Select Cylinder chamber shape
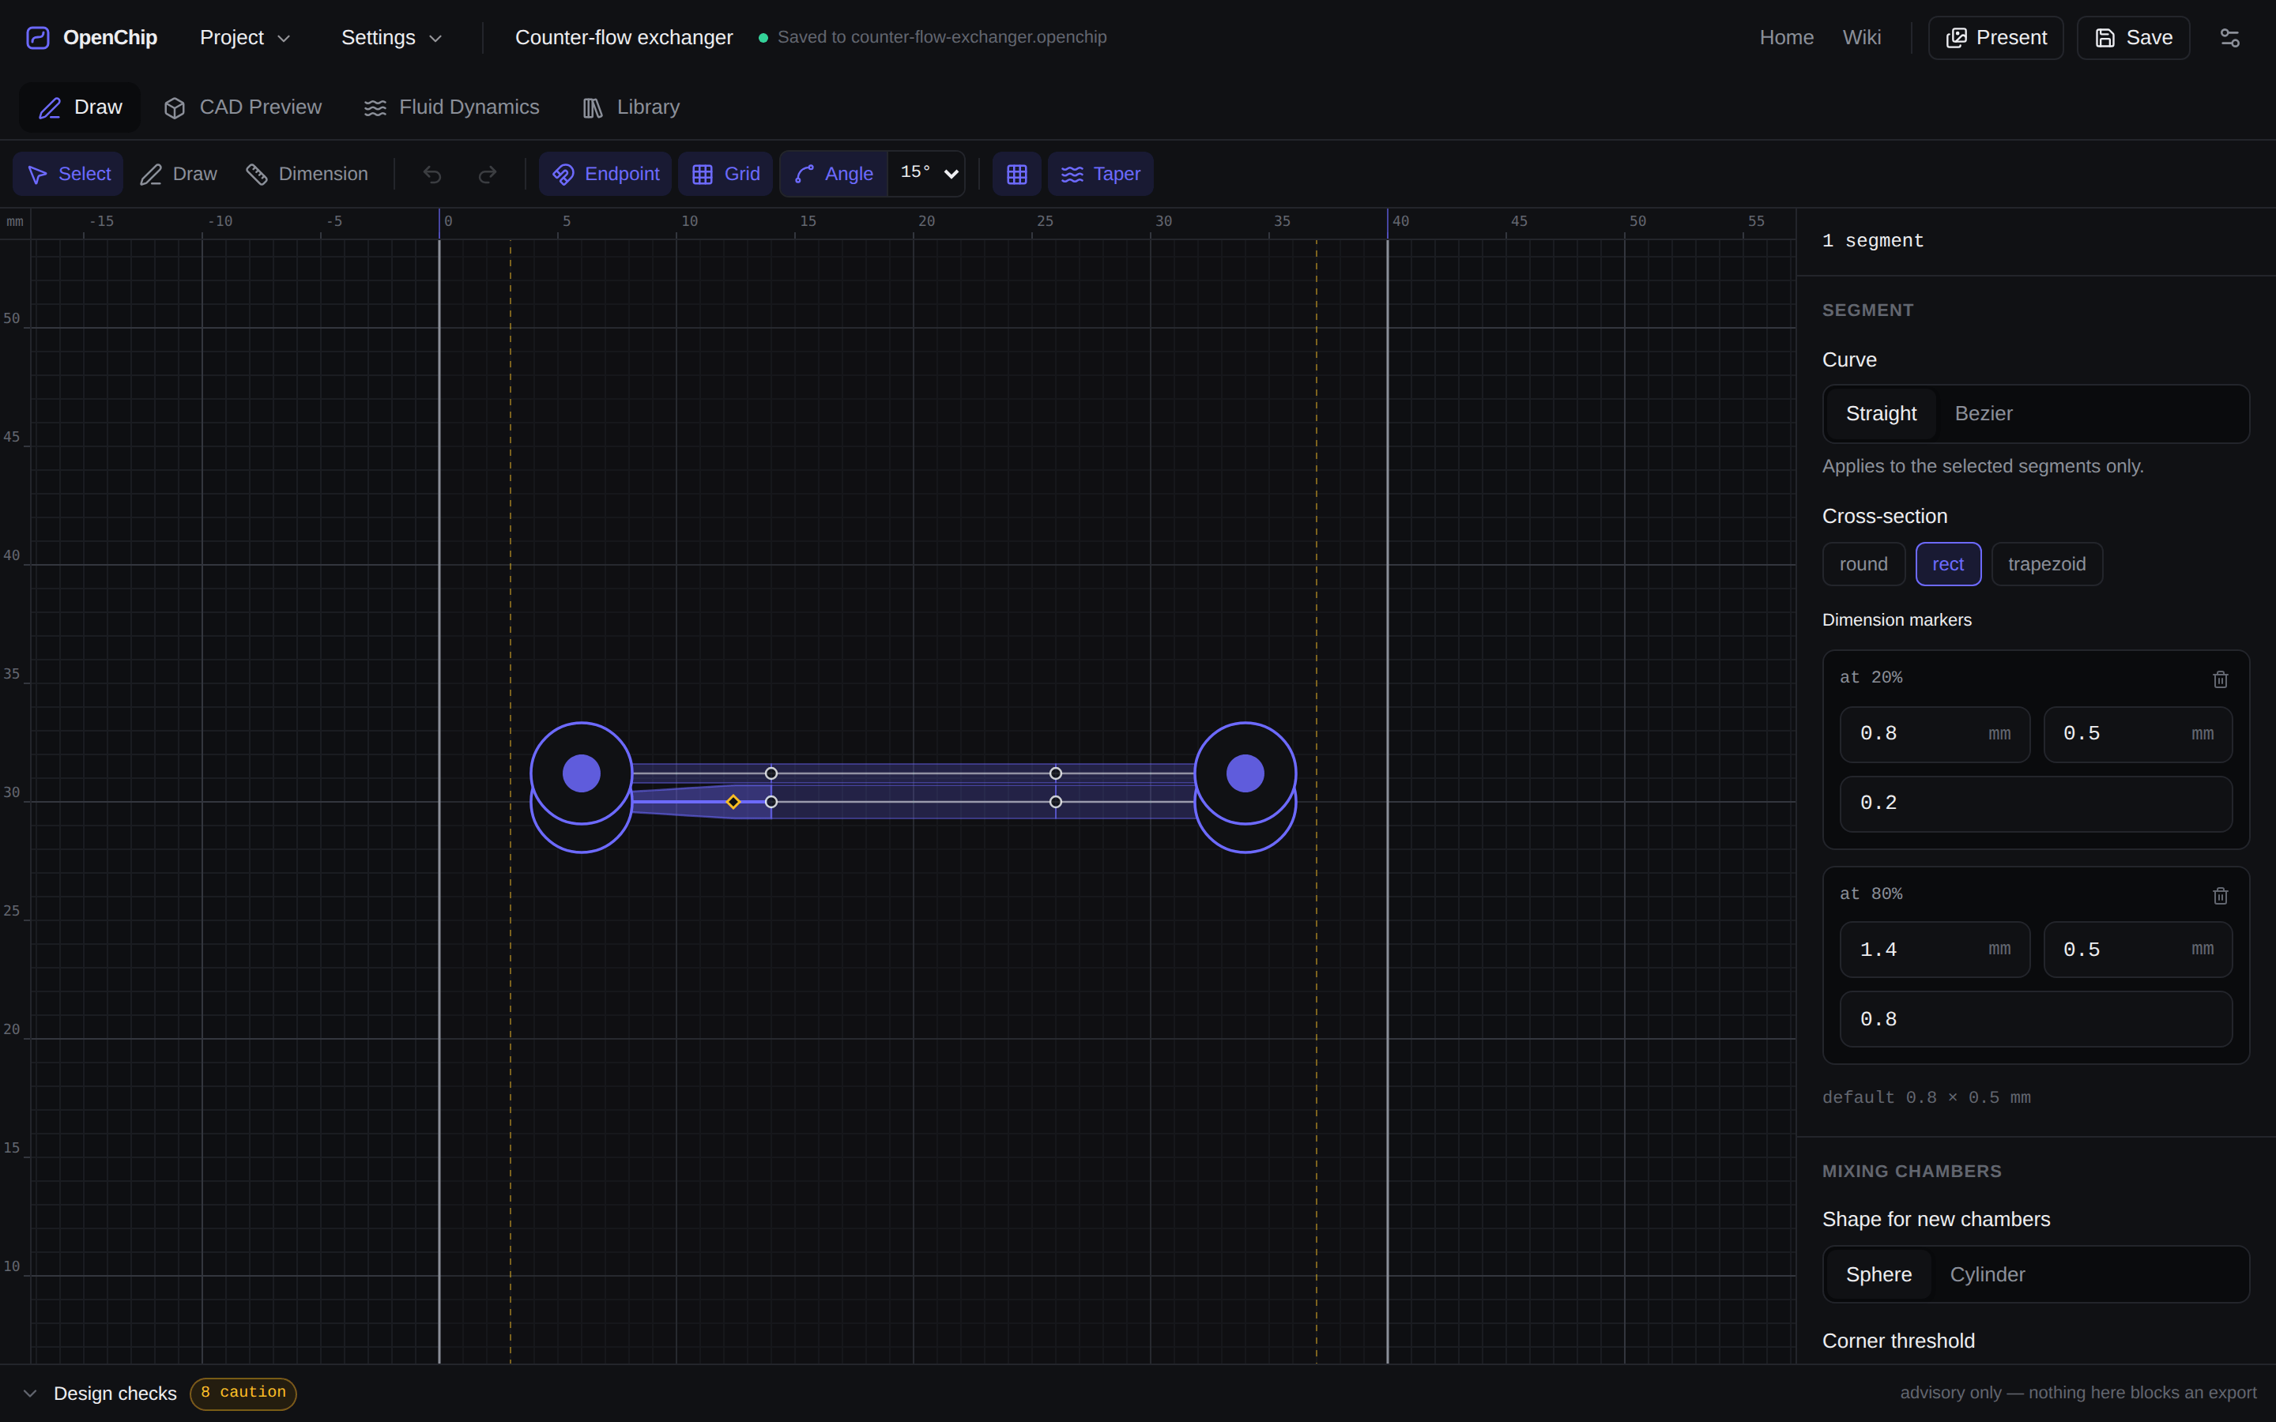Viewport: 2276px width, 1422px height. [x=1986, y=1274]
